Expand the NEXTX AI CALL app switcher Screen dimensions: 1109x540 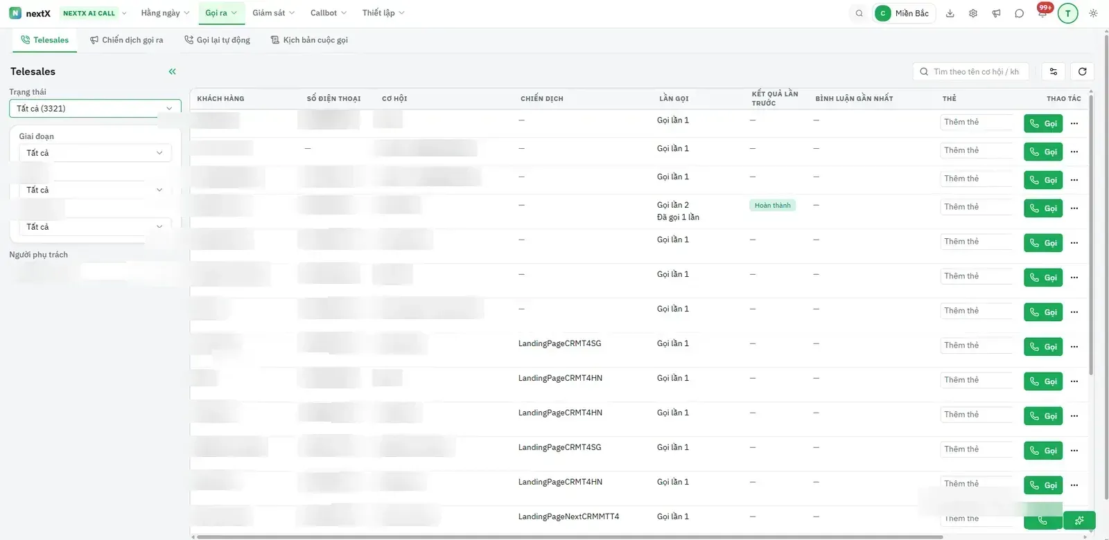pyautogui.click(x=95, y=13)
